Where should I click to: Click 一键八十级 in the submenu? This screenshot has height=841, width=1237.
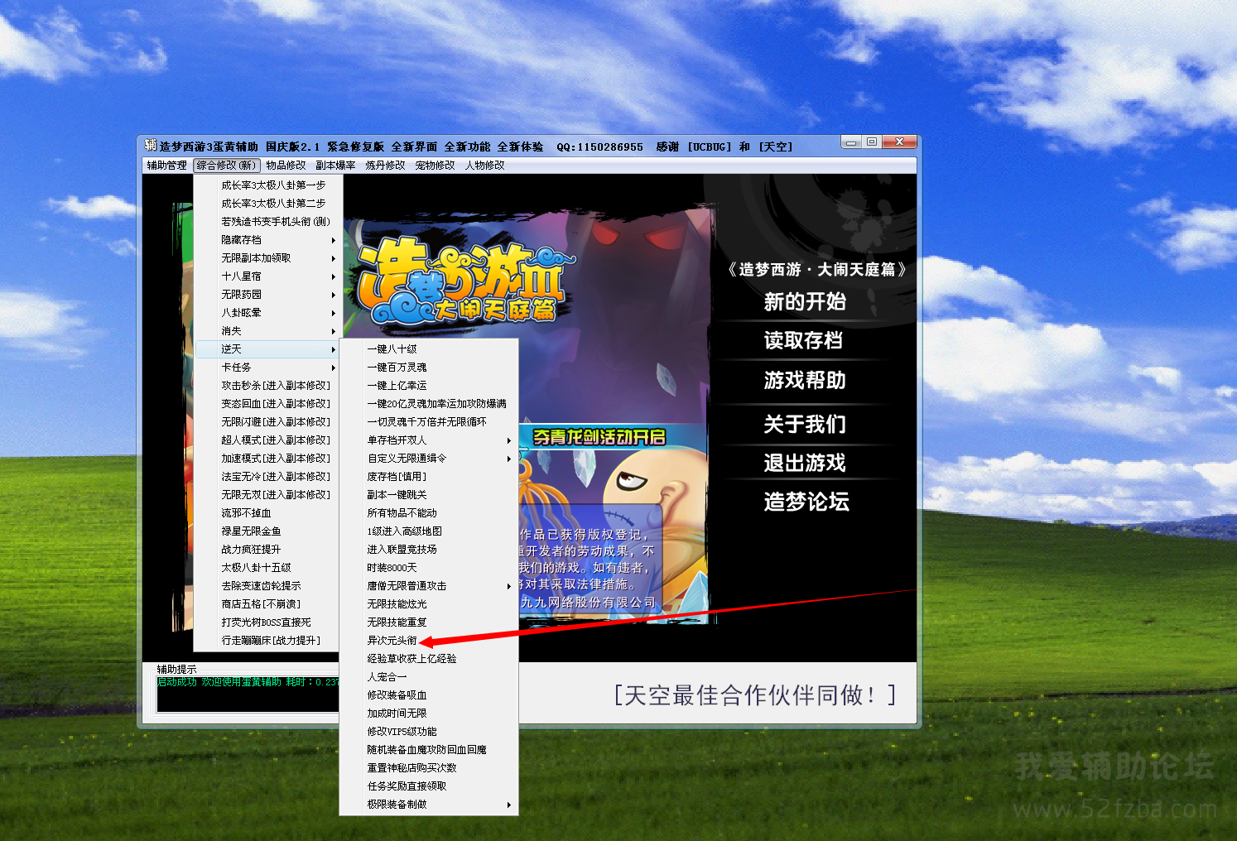tap(429, 349)
